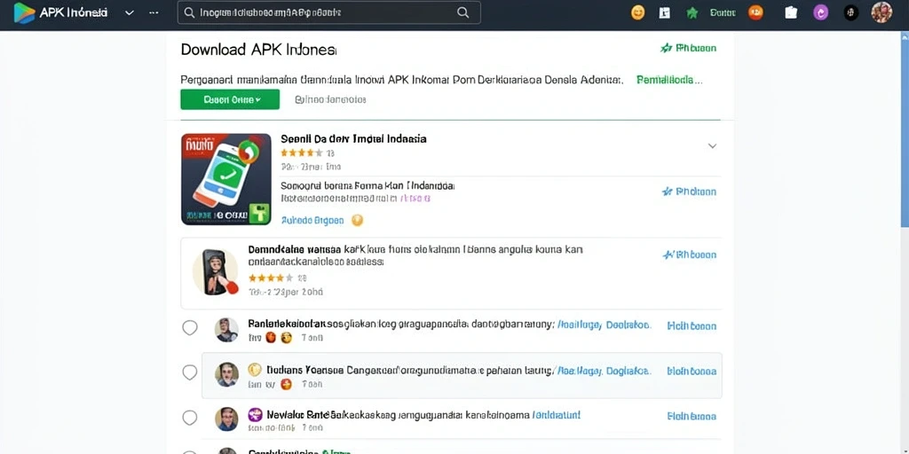Click blue star link in first app listing
The height and width of the screenshot is (454, 909).
pyautogui.click(x=689, y=192)
